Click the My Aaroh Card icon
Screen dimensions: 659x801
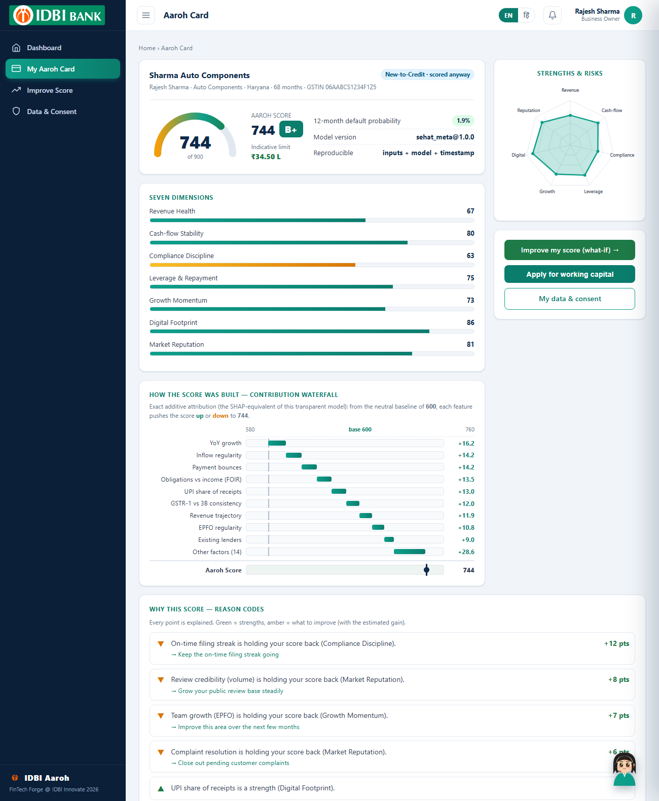(x=16, y=69)
